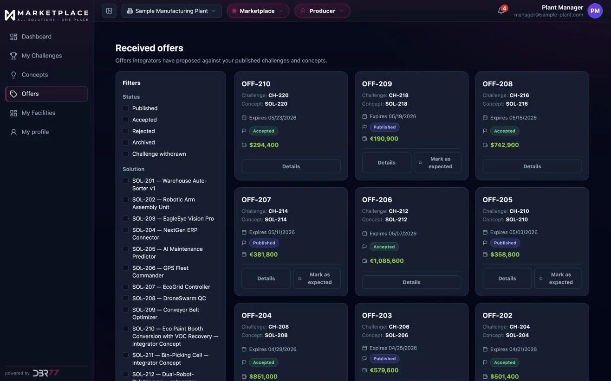The height and width of the screenshot is (381, 611).
Task: Check the Rejected status filter
Action: tap(125, 131)
